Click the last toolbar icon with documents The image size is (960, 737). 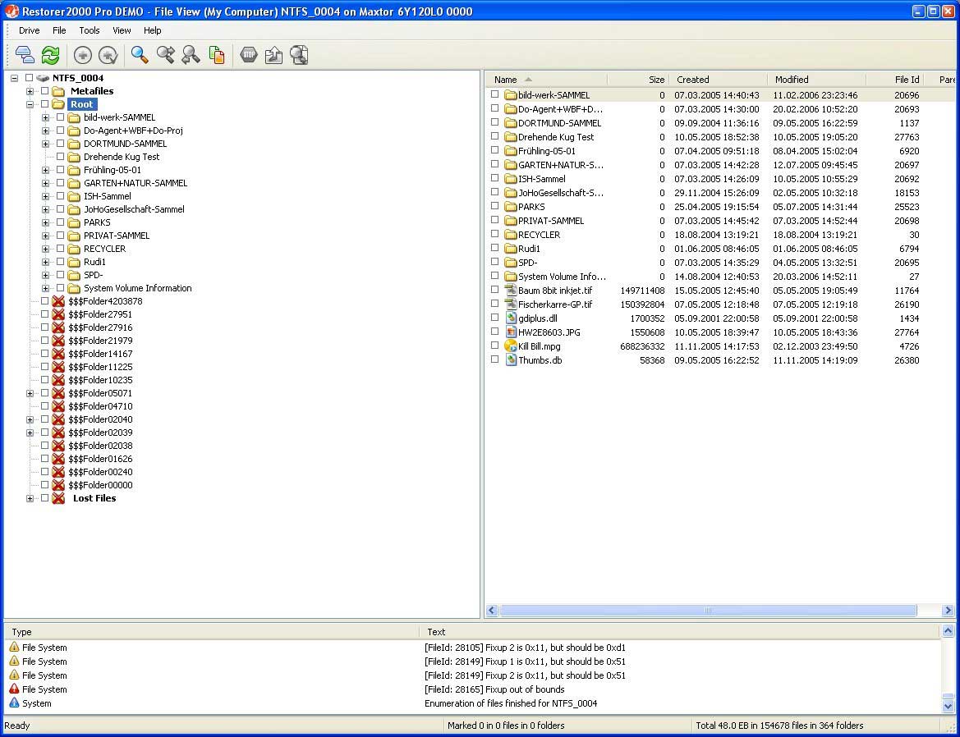click(300, 55)
